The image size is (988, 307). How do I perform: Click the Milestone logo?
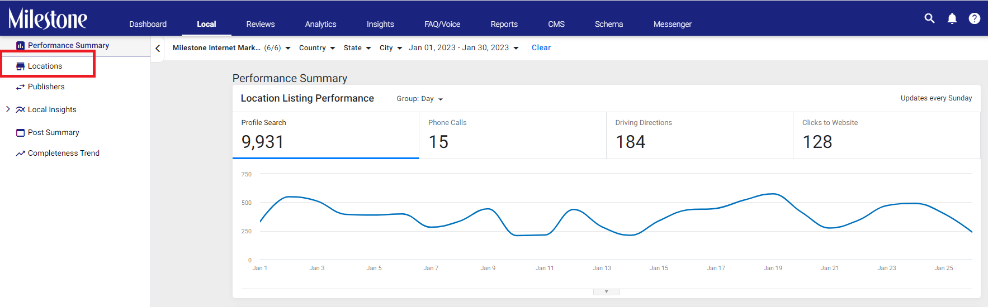pos(48,18)
